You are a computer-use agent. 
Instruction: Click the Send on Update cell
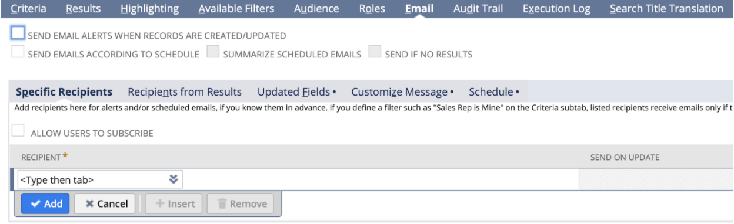pyautogui.click(x=656, y=179)
